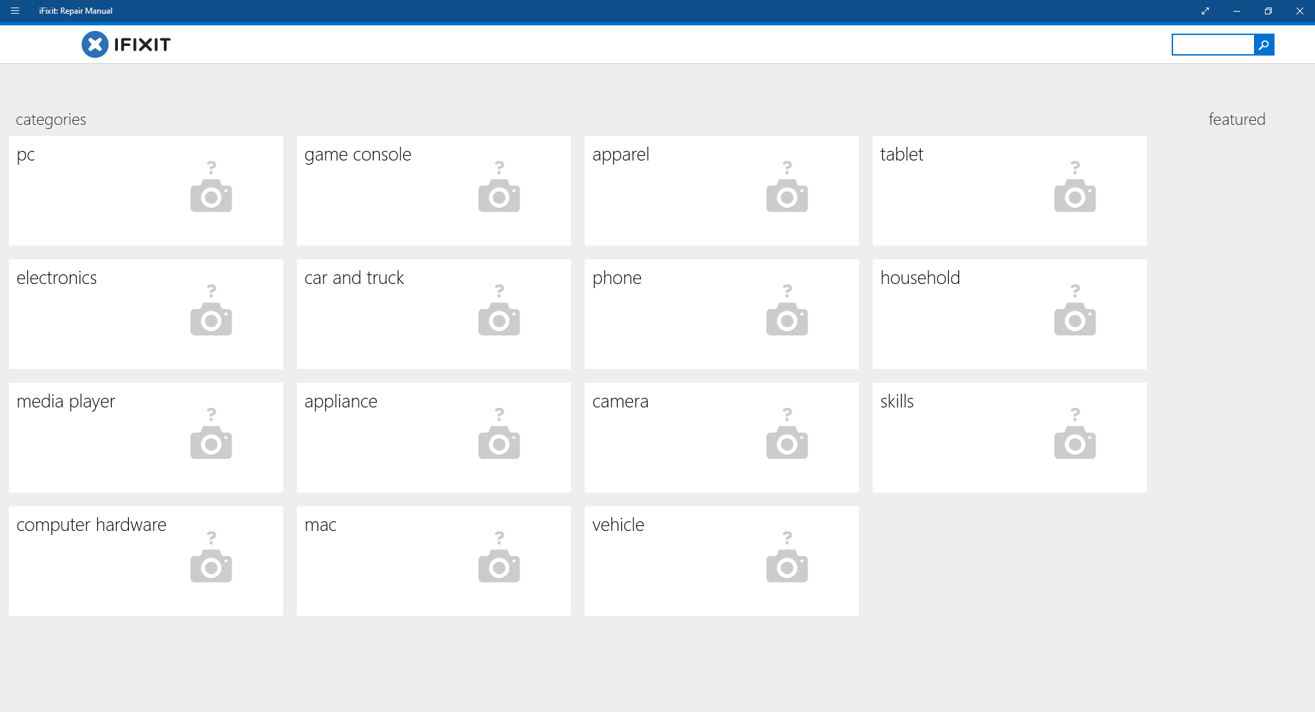Open the hamburger navigation menu

coord(14,11)
